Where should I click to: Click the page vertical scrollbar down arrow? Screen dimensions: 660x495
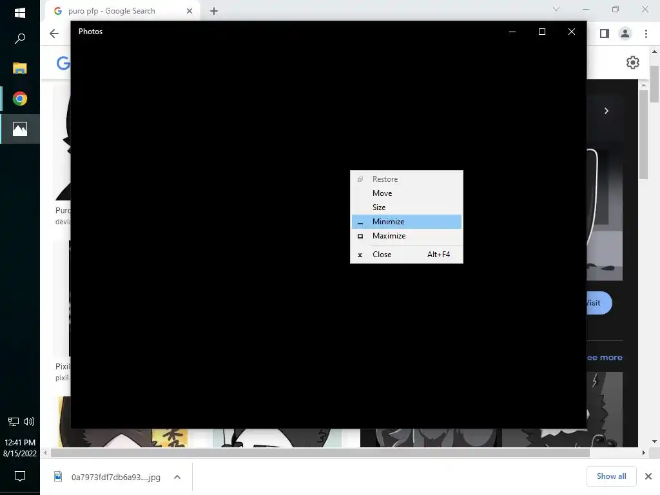(654, 442)
